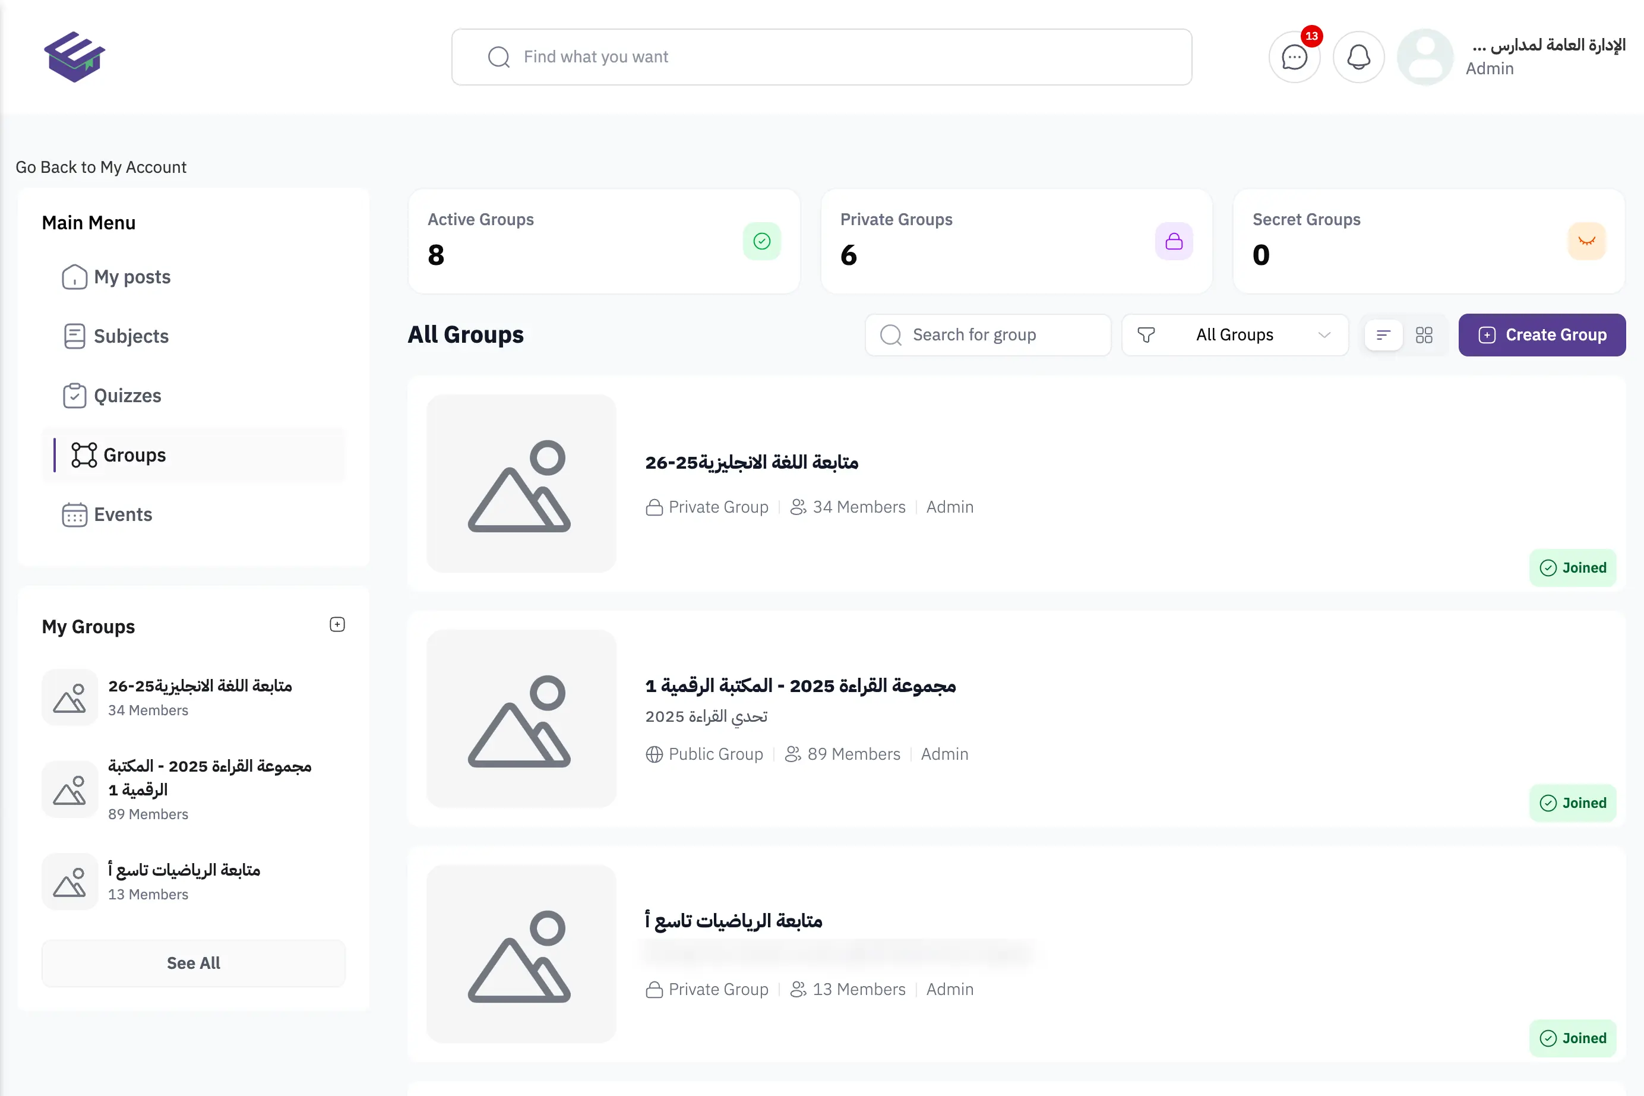Click the Admin profile avatar
1644x1096 pixels.
(1425, 57)
